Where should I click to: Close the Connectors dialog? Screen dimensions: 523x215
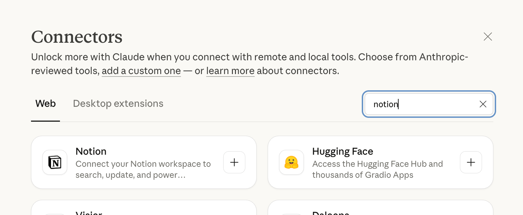(488, 37)
